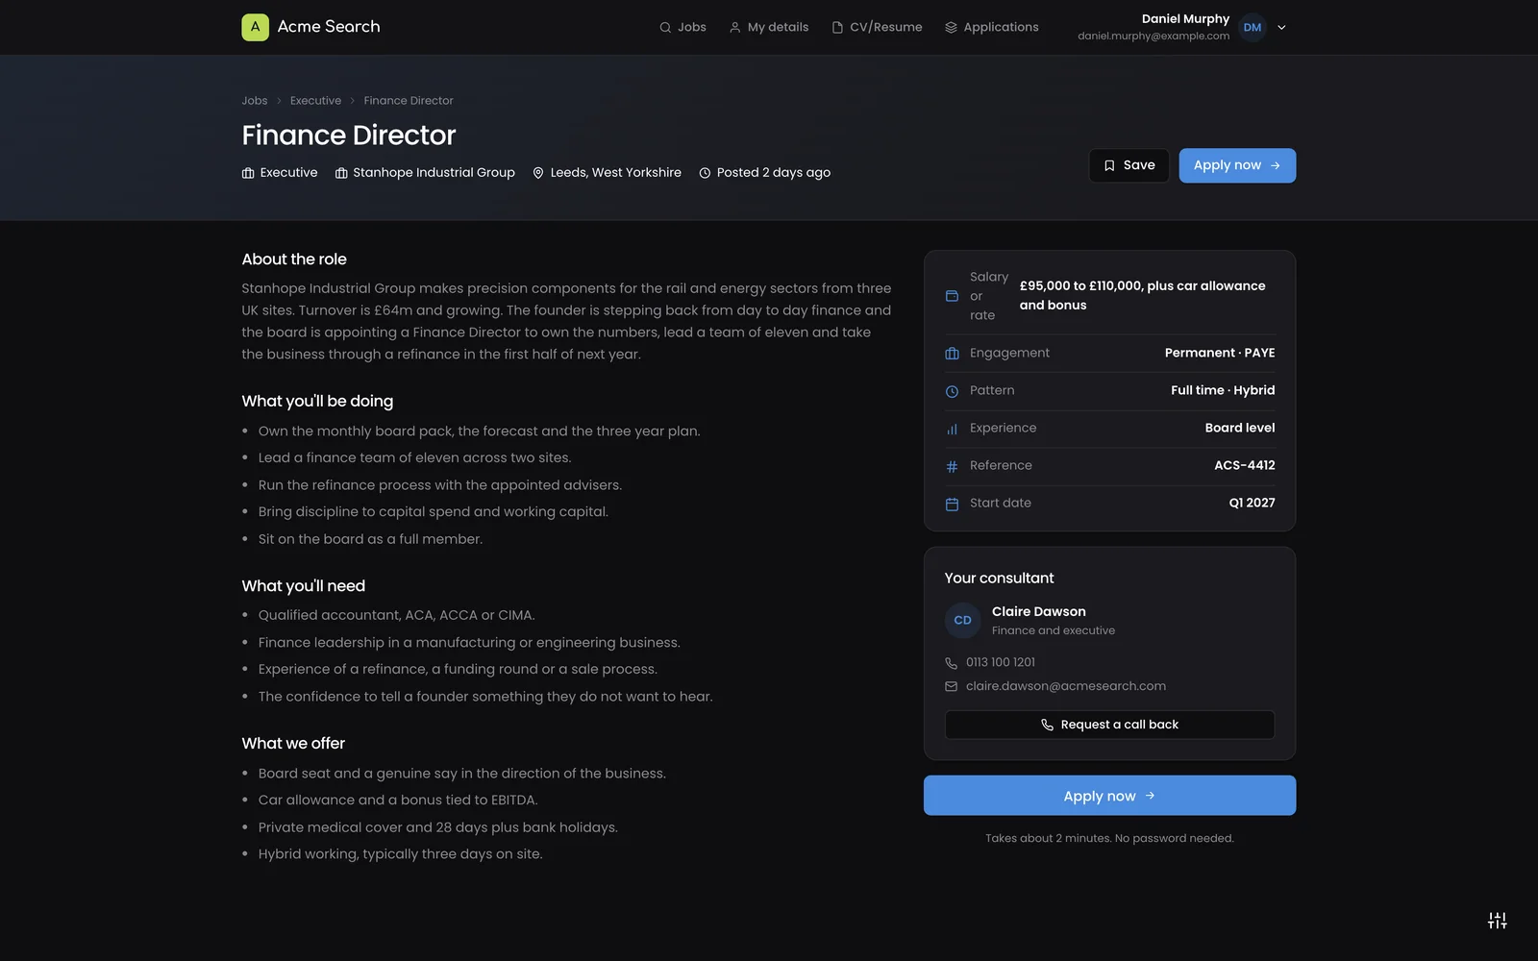
Task: Click the Apply now button in header
Action: pos(1237,165)
